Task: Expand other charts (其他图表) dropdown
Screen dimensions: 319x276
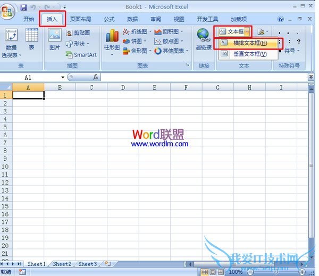Action: pyautogui.click(x=187, y=51)
